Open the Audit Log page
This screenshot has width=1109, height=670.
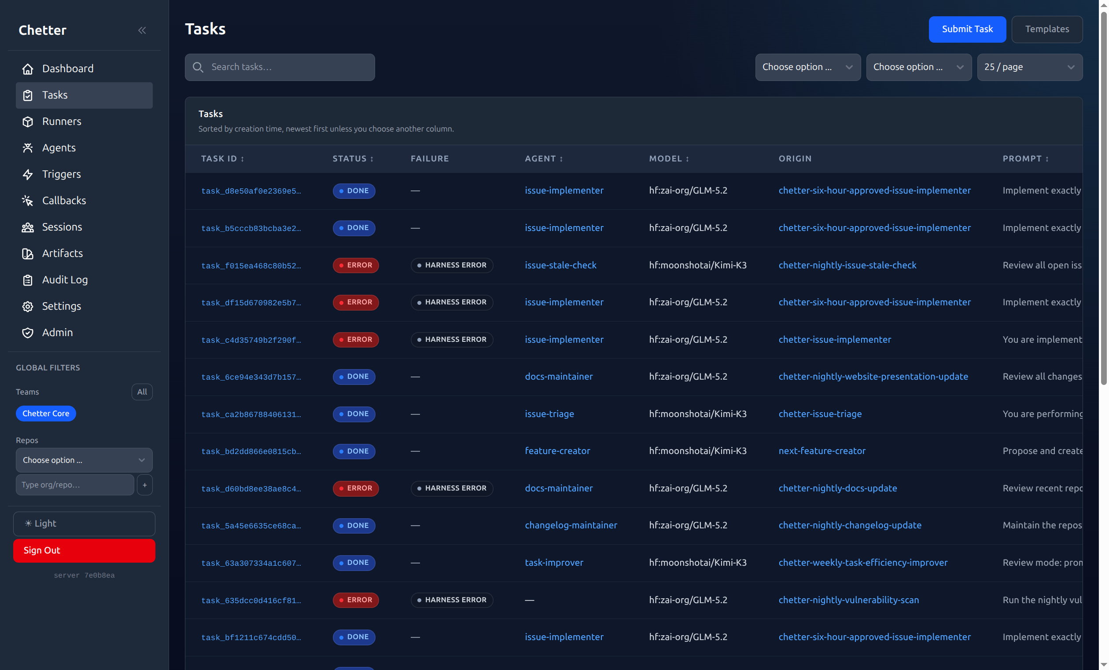click(x=84, y=280)
